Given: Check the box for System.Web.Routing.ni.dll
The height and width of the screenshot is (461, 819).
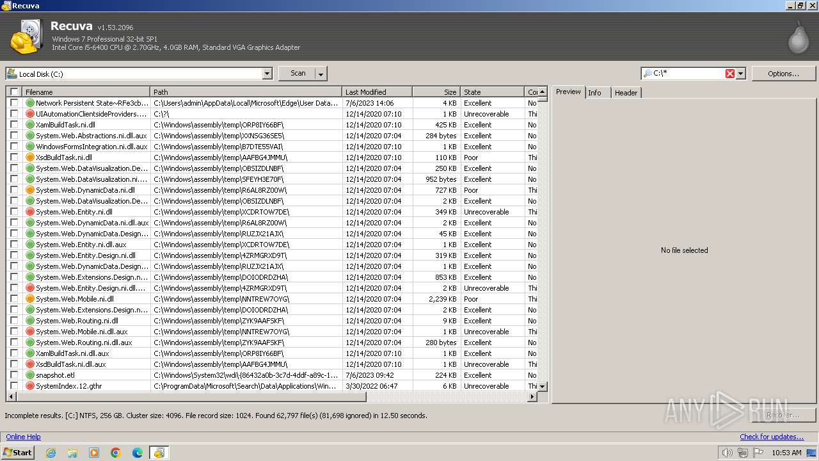Looking at the screenshot, I should pos(14,321).
